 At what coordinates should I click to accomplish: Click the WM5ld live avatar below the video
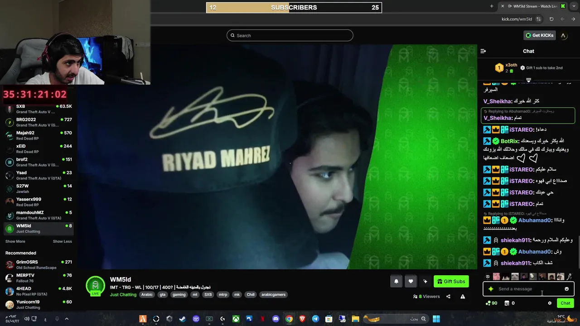click(95, 286)
